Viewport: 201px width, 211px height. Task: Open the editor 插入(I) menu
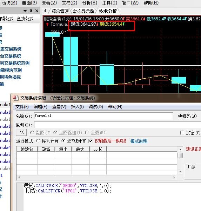point(77,107)
